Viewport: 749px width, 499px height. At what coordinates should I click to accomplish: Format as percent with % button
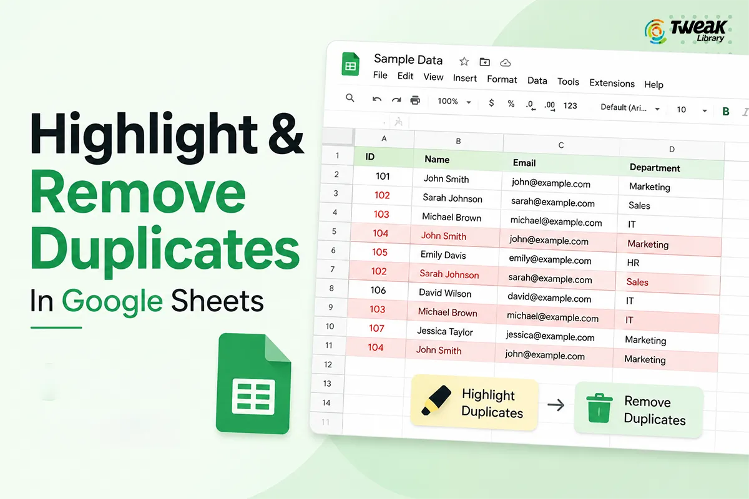511,104
